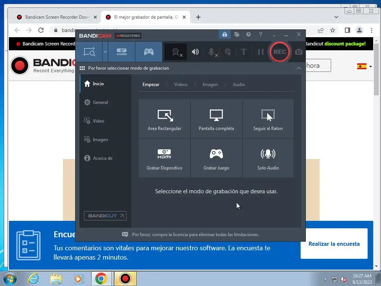Screen dimensions: 381x286
Task: Reload the browser page
Action: [x=41, y=30]
